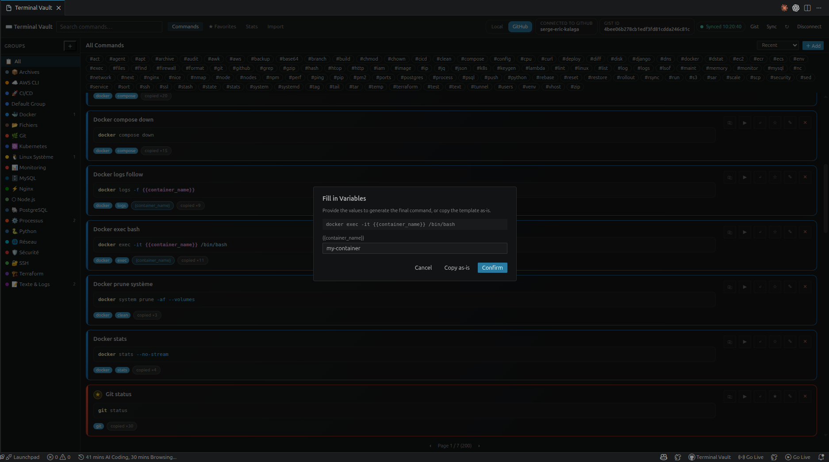Click Terminal Vault in the status bar

point(710,457)
